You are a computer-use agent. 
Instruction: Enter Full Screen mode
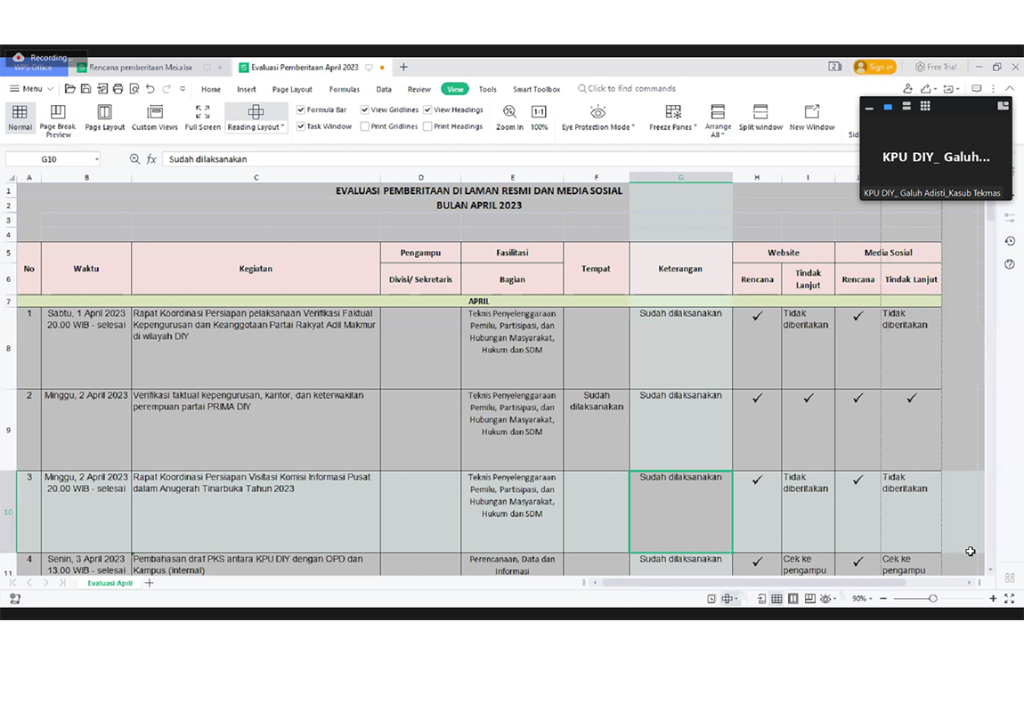[x=203, y=117]
